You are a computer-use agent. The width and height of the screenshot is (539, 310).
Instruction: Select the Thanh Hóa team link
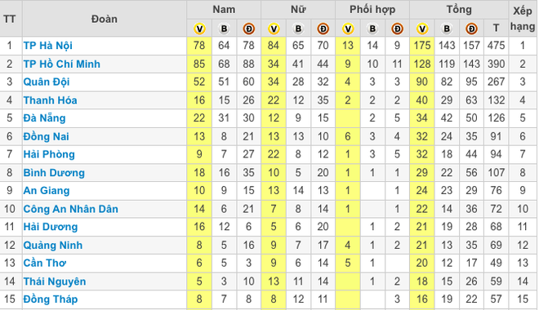point(50,100)
